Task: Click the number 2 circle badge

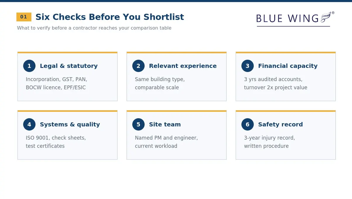Action: (x=138, y=66)
